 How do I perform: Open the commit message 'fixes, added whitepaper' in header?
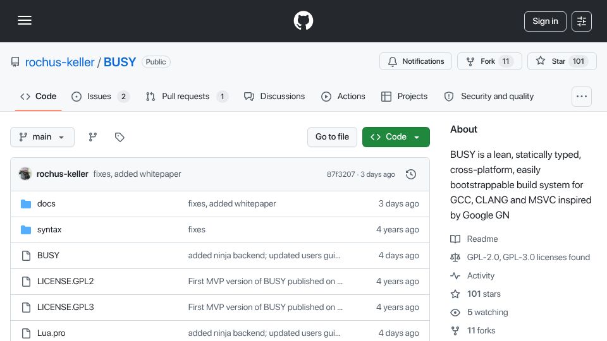137,174
